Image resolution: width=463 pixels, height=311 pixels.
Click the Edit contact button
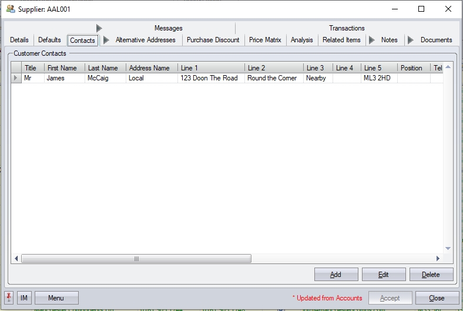point(384,275)
